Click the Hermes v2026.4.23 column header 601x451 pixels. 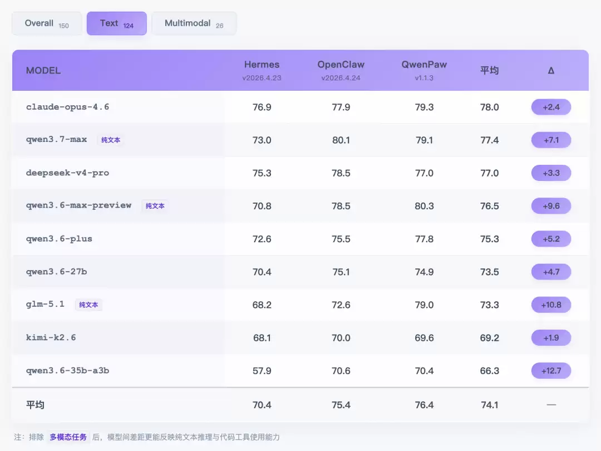click(x=262, y=71)
